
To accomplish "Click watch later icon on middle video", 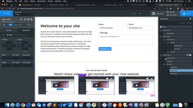I will (107, 79).
